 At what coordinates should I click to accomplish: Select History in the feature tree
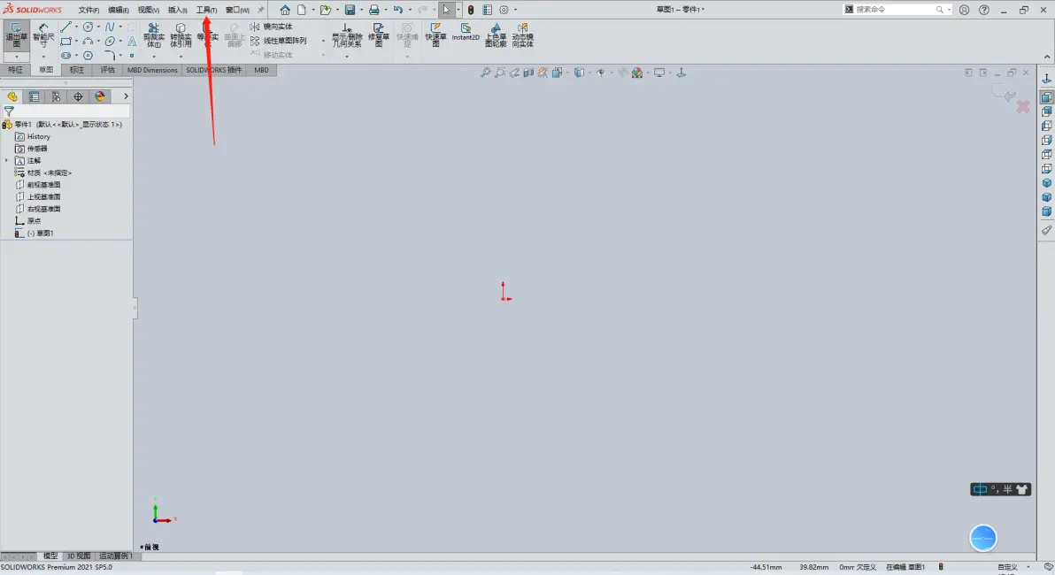click(38, 136)
